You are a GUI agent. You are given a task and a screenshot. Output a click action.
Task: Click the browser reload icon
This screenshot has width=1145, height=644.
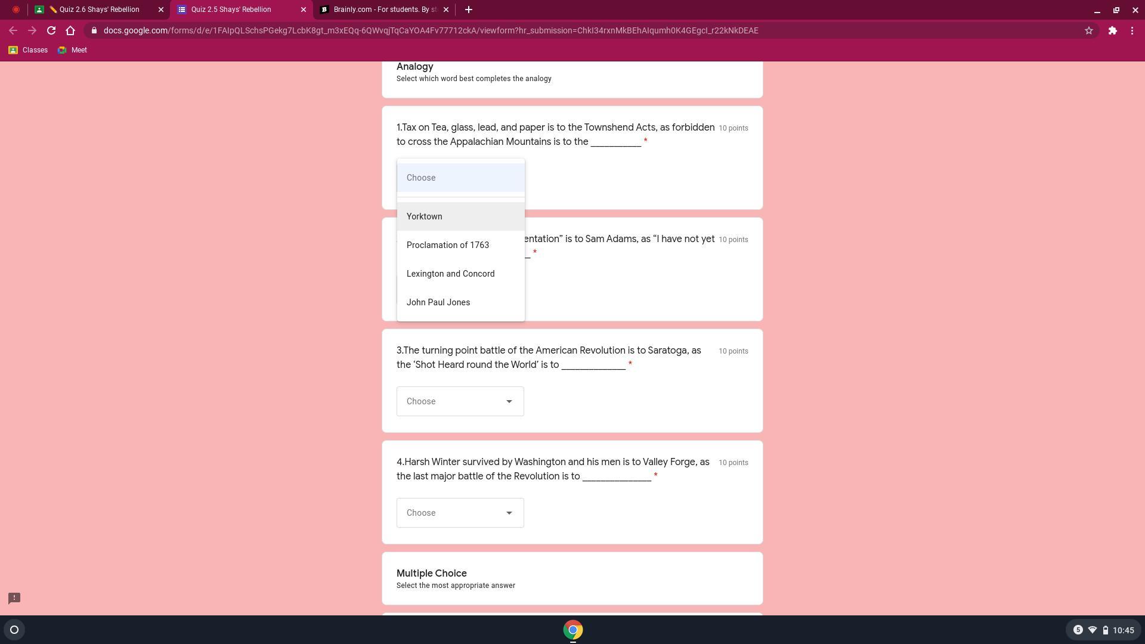[x=51, y=30]
